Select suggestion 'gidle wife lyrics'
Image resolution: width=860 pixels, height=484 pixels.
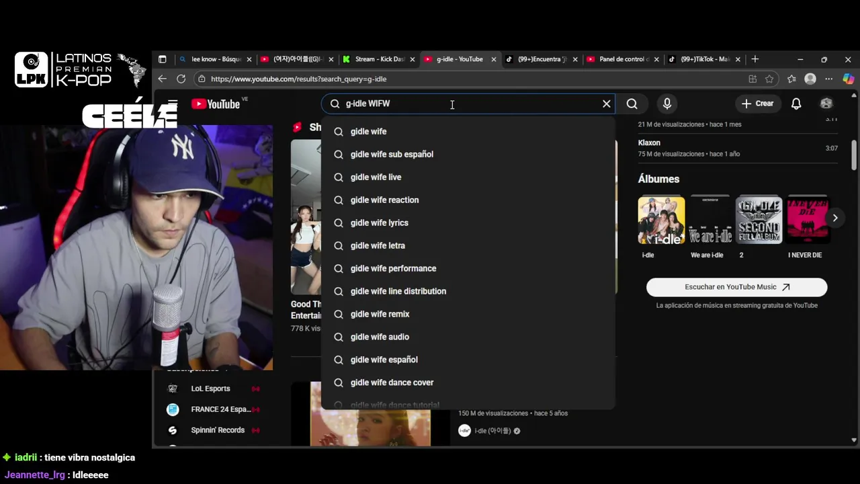pos(468,223)
